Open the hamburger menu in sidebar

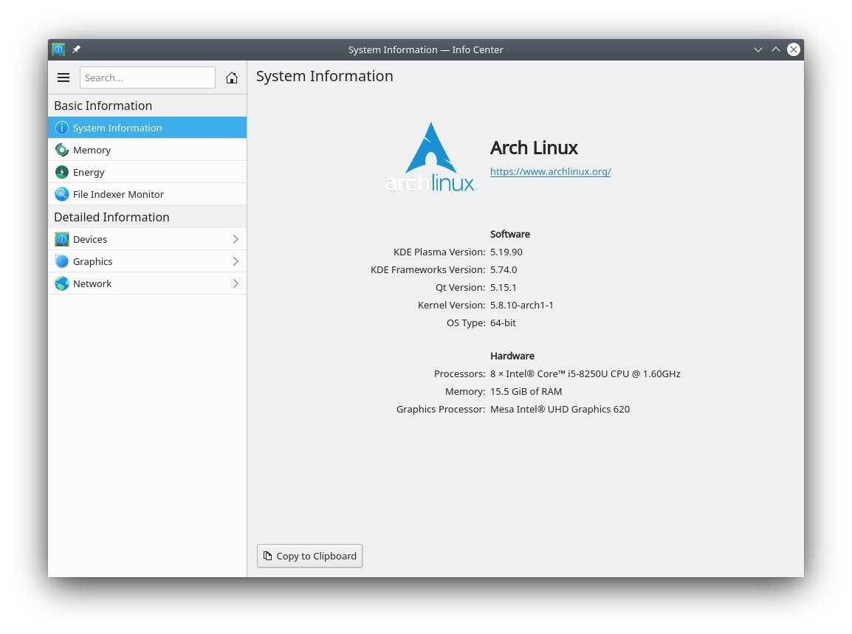coord(63,77)
